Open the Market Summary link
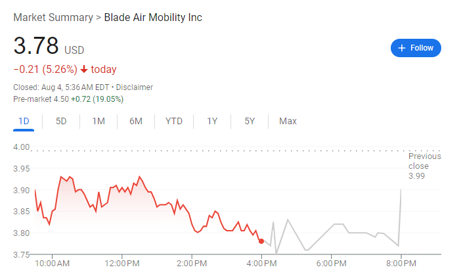This screenshot has width=459, height=280. 53,18
